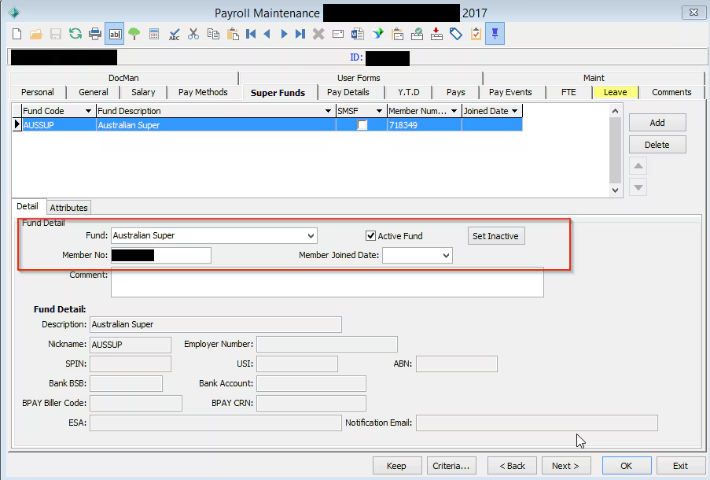
Task: Click the clipboard with red checkmark icon
Action: [476, 34]
